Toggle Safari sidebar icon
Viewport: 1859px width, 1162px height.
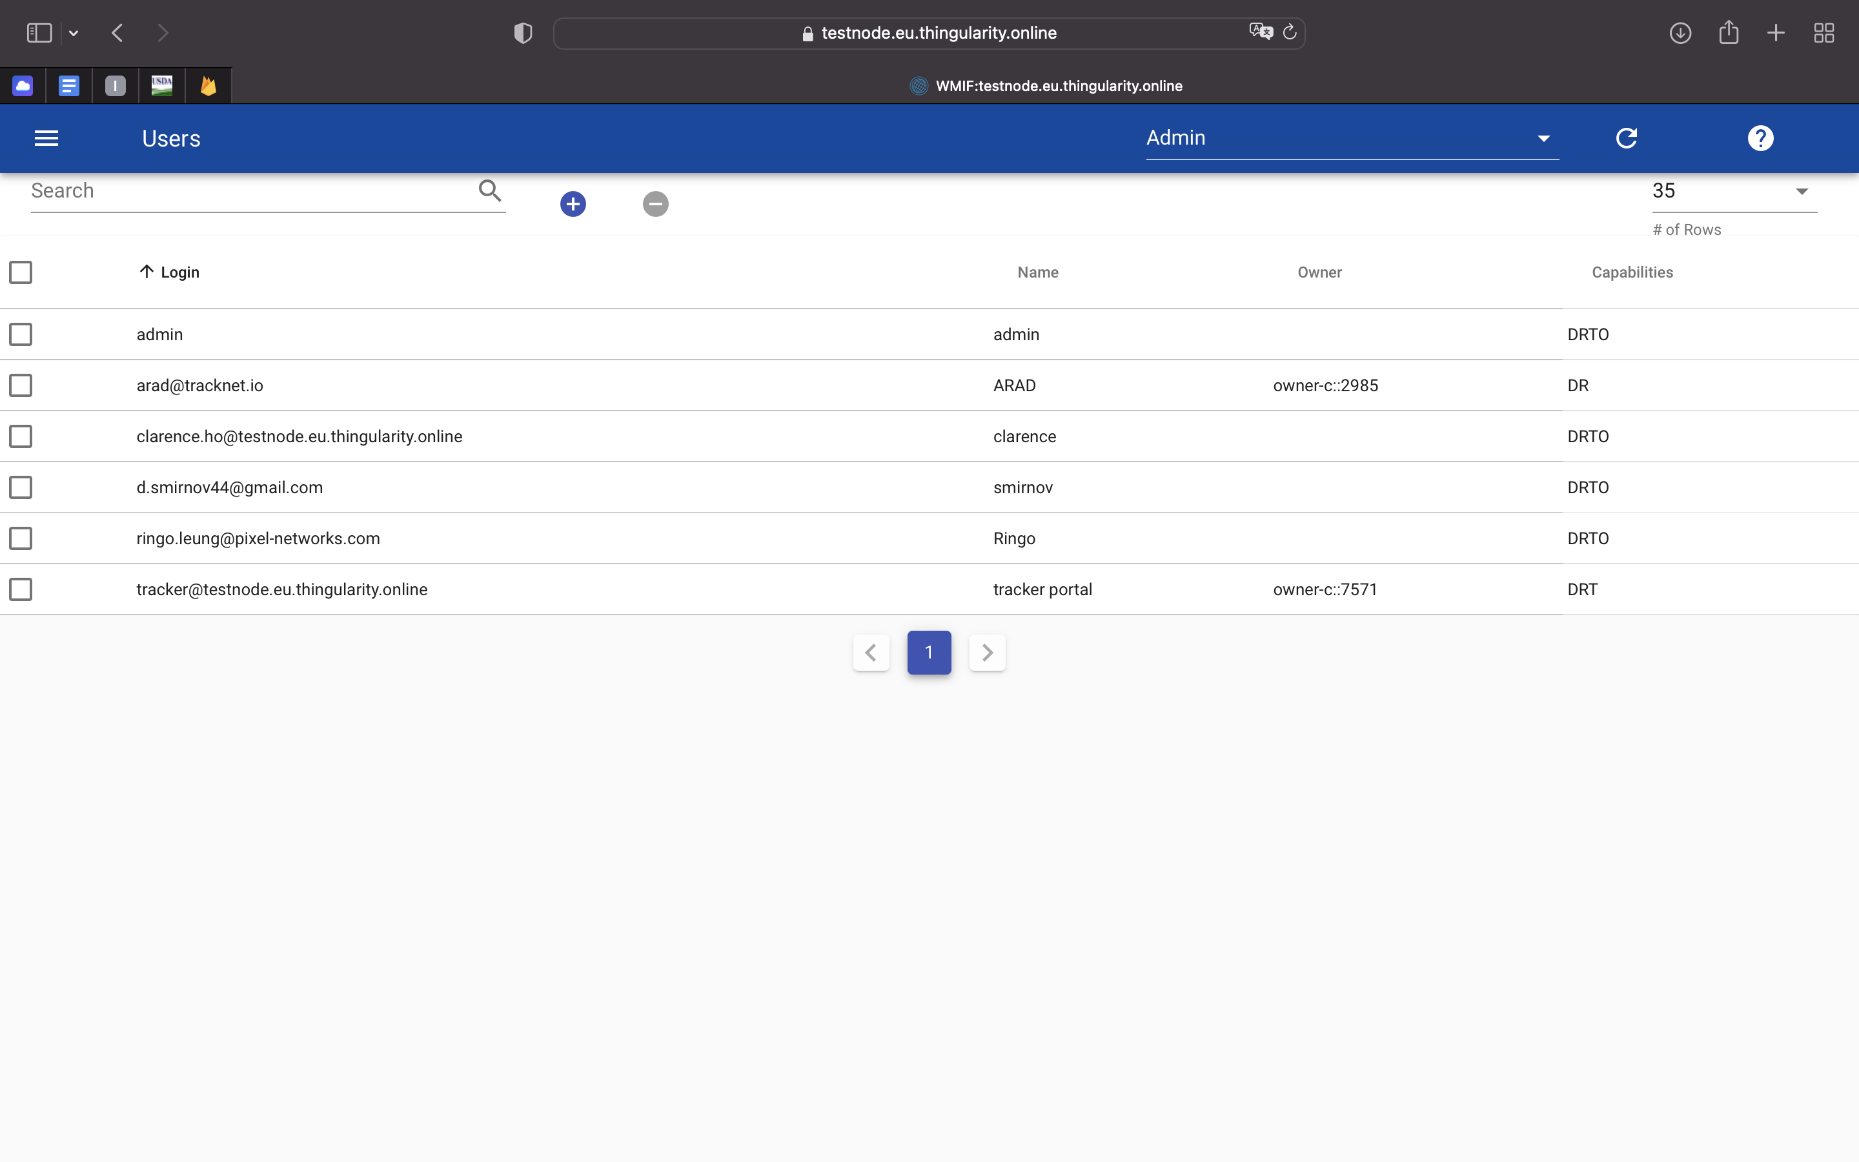[39, 33]
